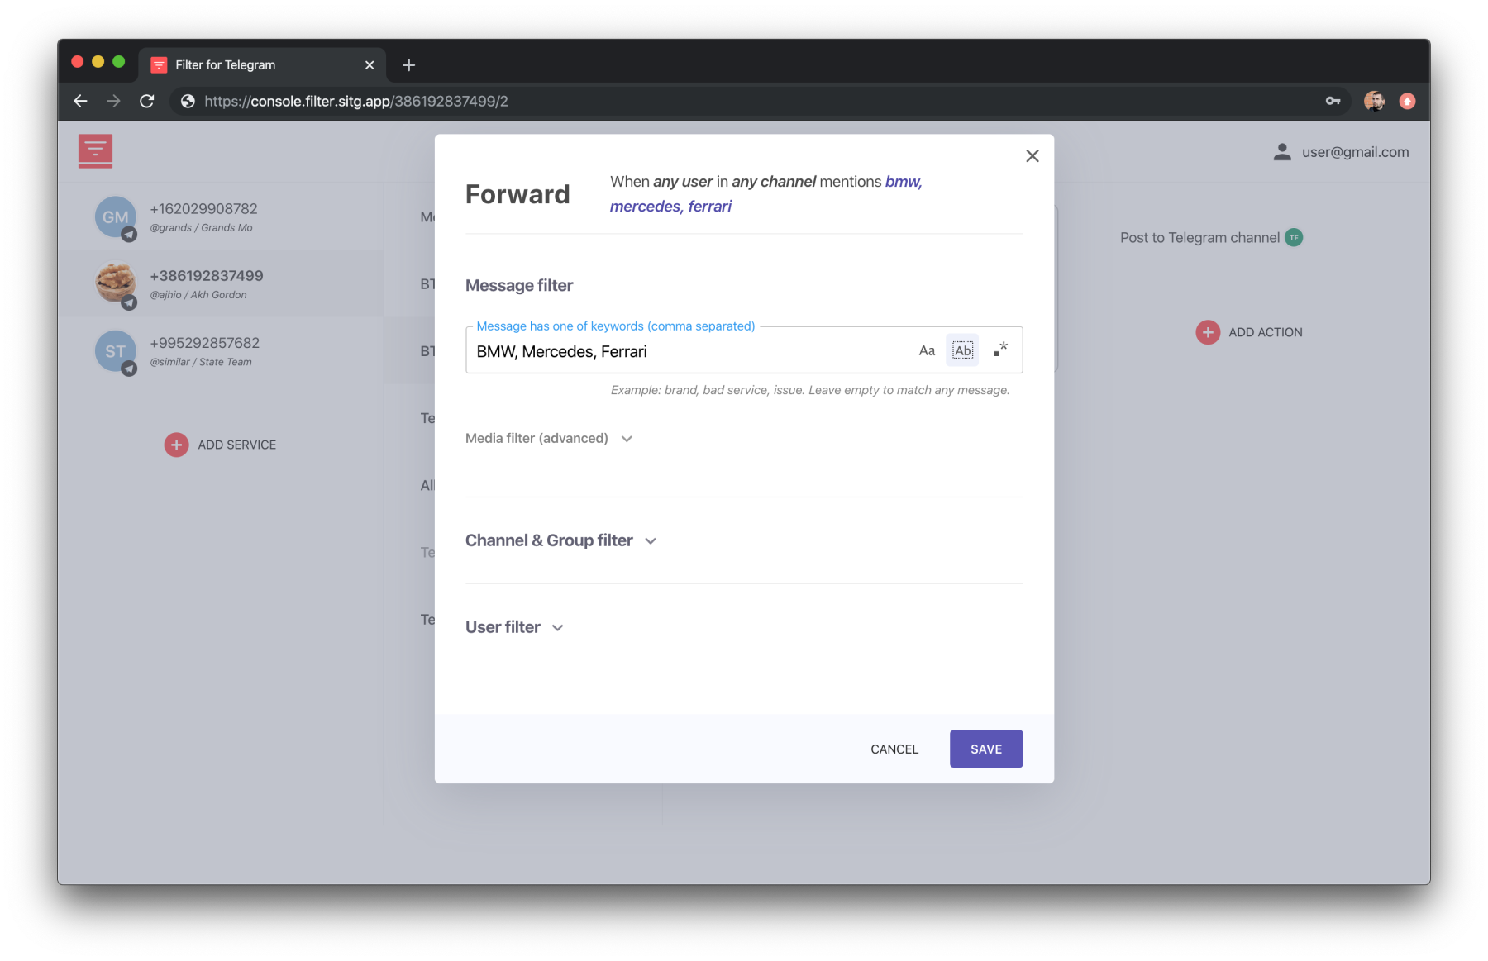This screenshot has height=961, width=1488.
Task: Click the red Filter app logo
Action: point(95,150)
